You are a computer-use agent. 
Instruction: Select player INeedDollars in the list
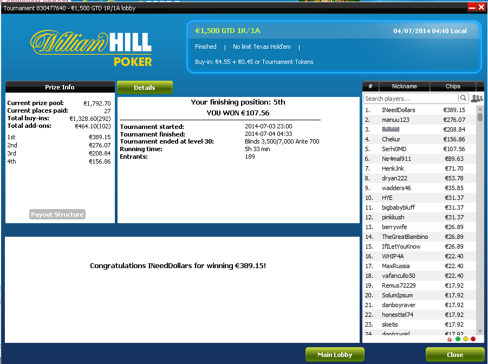419,110
